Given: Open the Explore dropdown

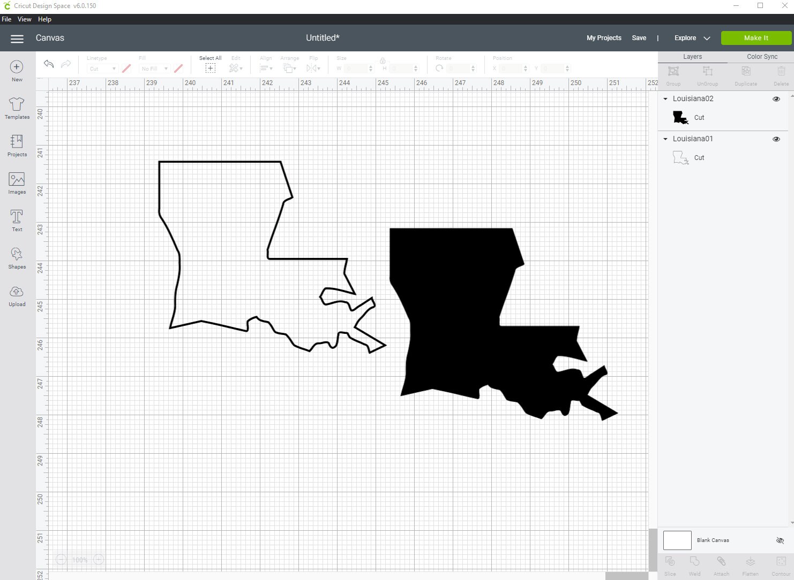Looking at the screenshot, I should pyautogui.click(x=692, y=38).
